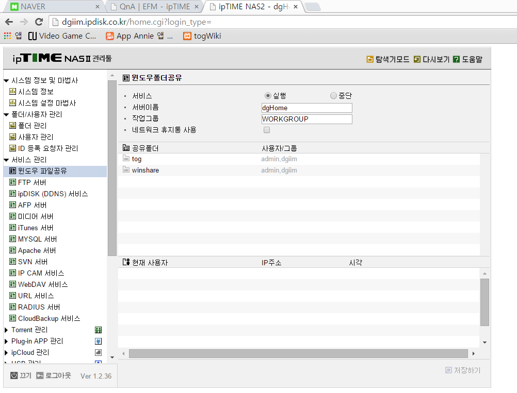Reload the page with refresh button
This screenshot has width=517, height=393.
[x=39, y=22]
